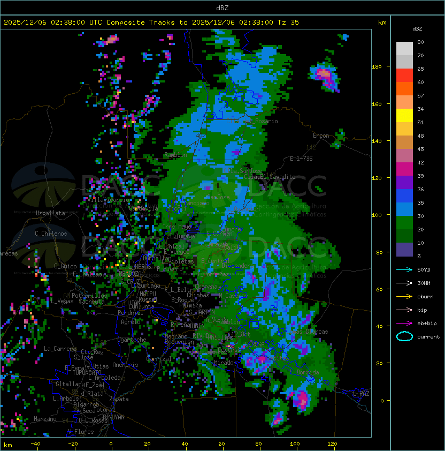Click the '30HM' legend label
The image size is (445, 451).
coord(424,283)
